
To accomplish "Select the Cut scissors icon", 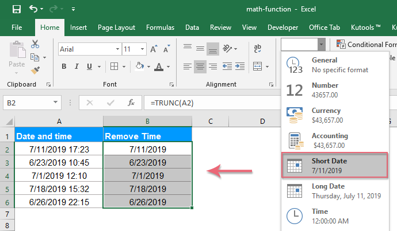I will coord(35,44).
